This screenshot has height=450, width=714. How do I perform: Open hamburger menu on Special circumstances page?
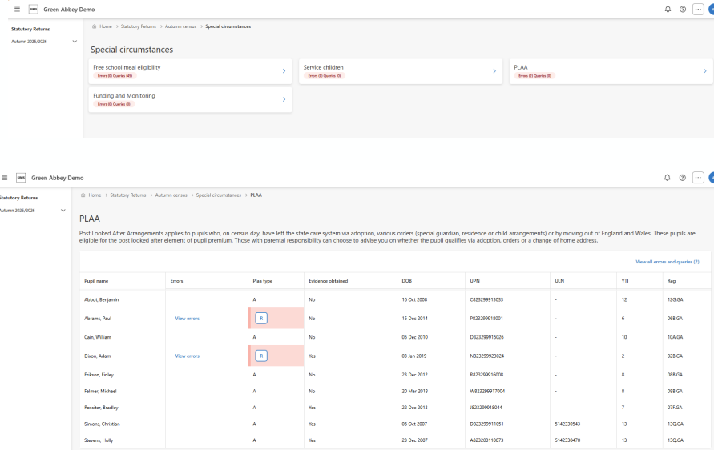(17, 9)
